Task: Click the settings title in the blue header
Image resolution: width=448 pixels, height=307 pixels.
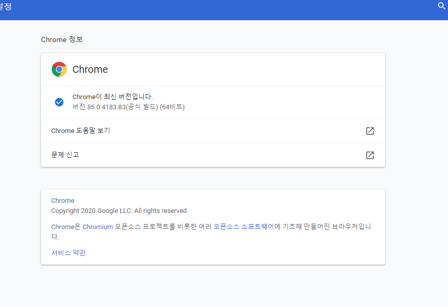Action: point(6,6)
